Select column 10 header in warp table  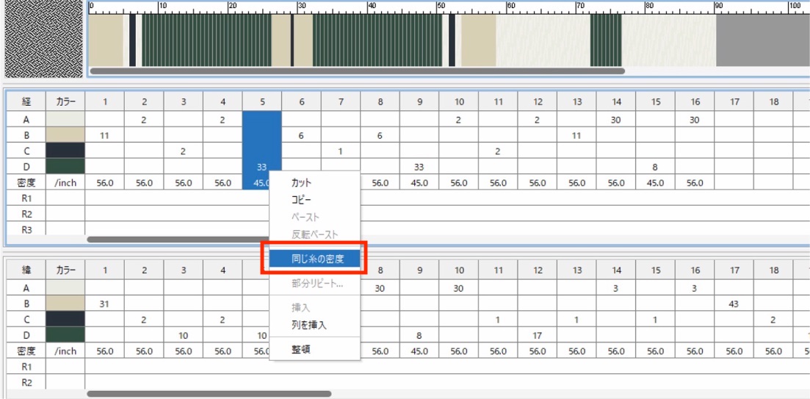(458, 102)
